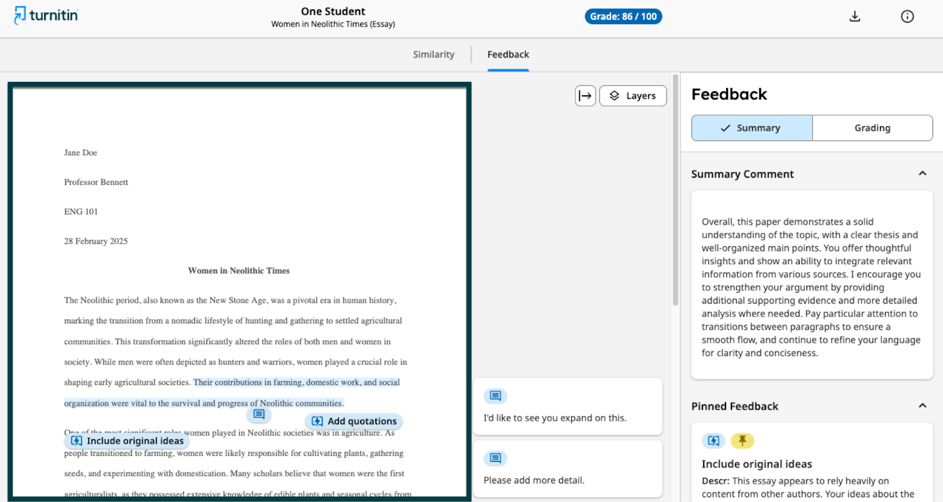The height and width of the screenshot is (502, 943).
Task: Click the comment icon above "expand on this"
Action: 496,396
